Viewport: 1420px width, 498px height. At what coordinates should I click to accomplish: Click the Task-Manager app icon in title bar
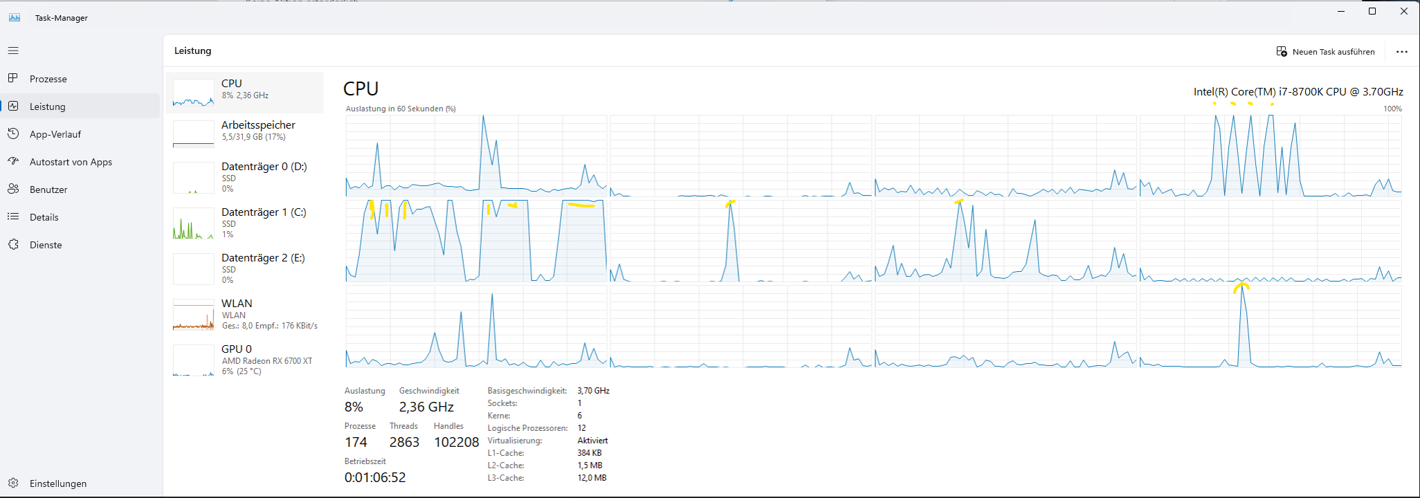tap(15, 17)
